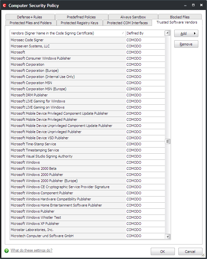Screen dimensions: 207x259
Task: Open the Add dropdown button
Action: [186, 34]
